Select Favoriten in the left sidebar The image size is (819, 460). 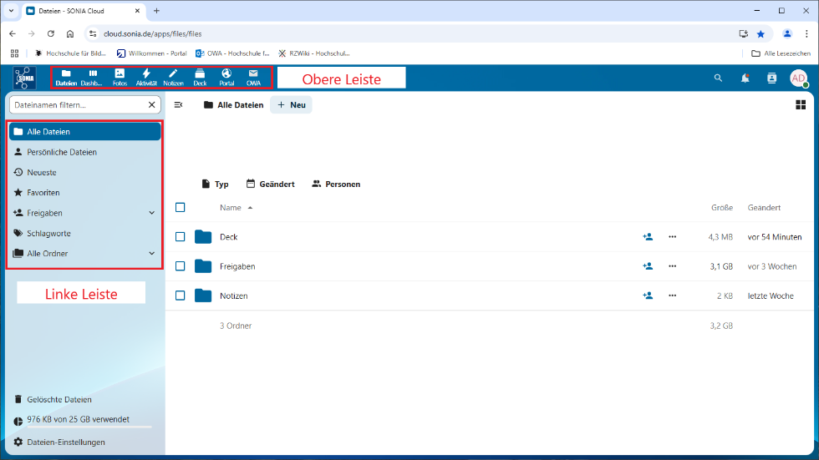click(43, 193)
